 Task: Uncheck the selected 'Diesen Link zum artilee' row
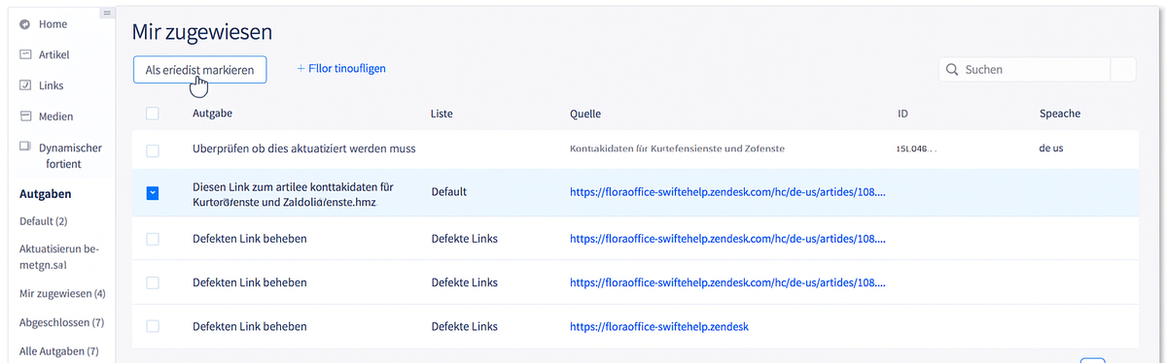pyautogui.click(x=153, y=193)
